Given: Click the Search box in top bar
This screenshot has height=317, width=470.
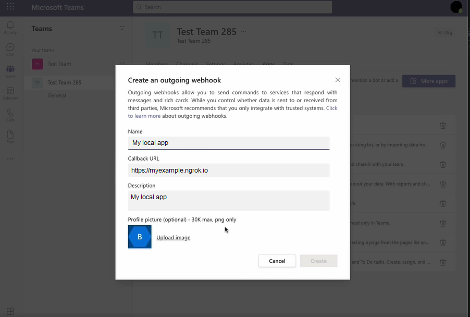Looking at the screenshot, I should click(232, 7).
